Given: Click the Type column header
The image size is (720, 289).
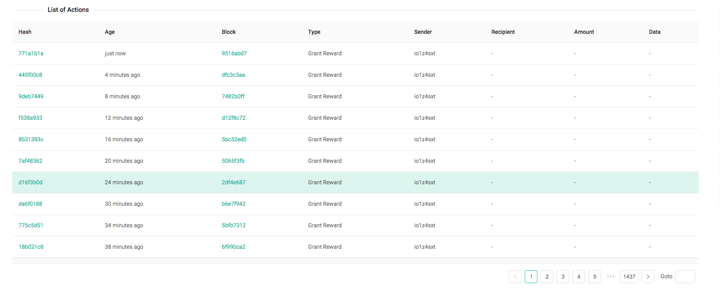Looking at the screenshot, I should tap(314, 32).
